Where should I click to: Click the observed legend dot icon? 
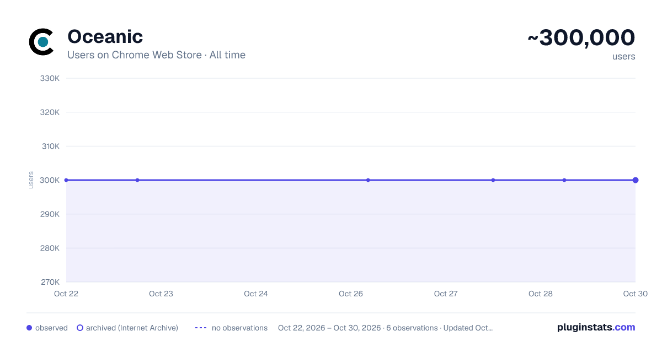29,328
